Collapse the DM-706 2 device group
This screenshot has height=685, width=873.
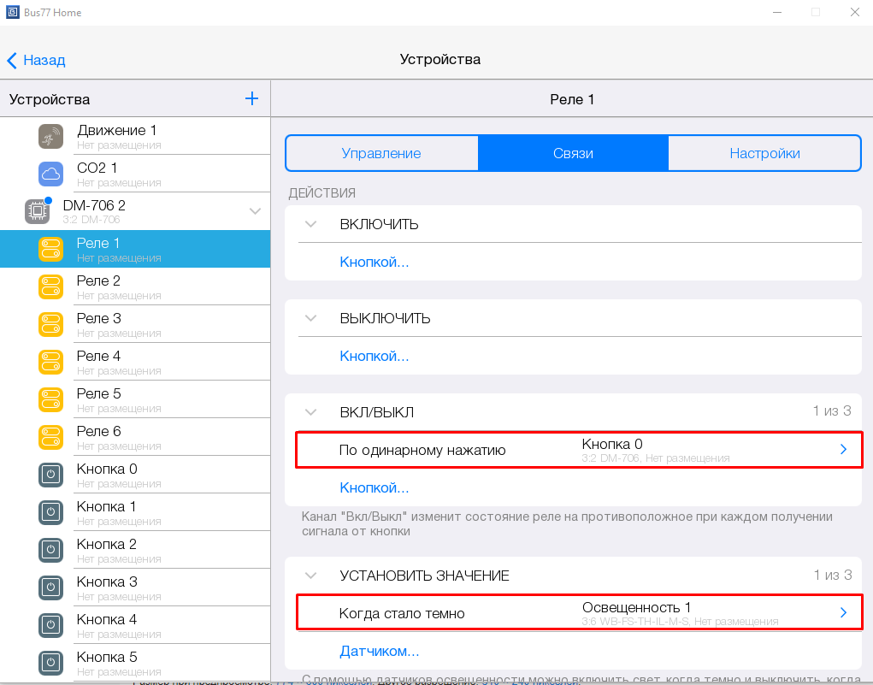point(255,211)
